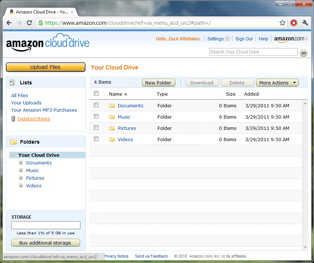Click Upload Files button
Image resolution: width=314 pixels, height=263 pixels.
coord(45,67)
